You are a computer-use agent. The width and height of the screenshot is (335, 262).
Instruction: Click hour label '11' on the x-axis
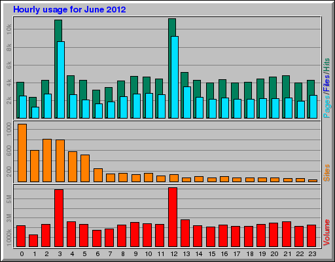pyautogui.click(x=161, y=254)
